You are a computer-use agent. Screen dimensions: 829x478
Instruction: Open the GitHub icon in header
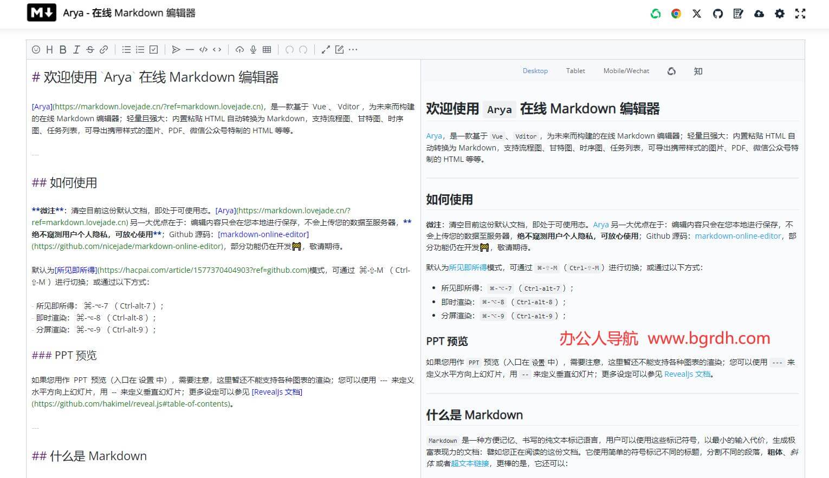[x=717, y=14]
